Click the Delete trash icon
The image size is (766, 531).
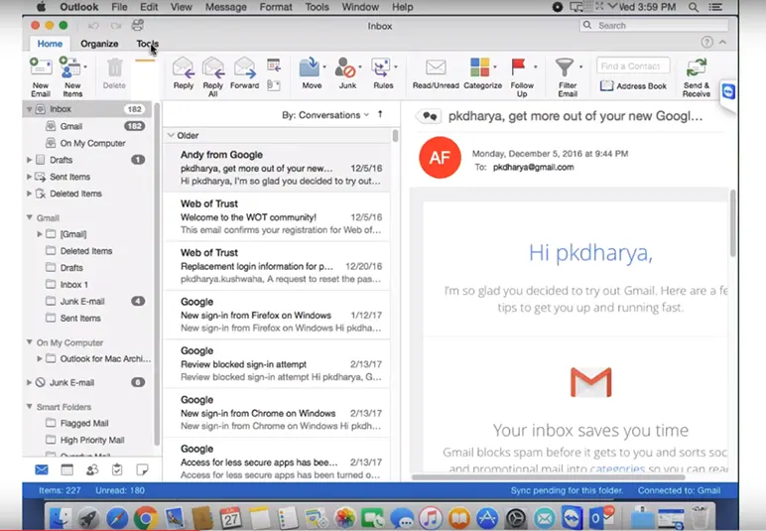pos(114,67)
